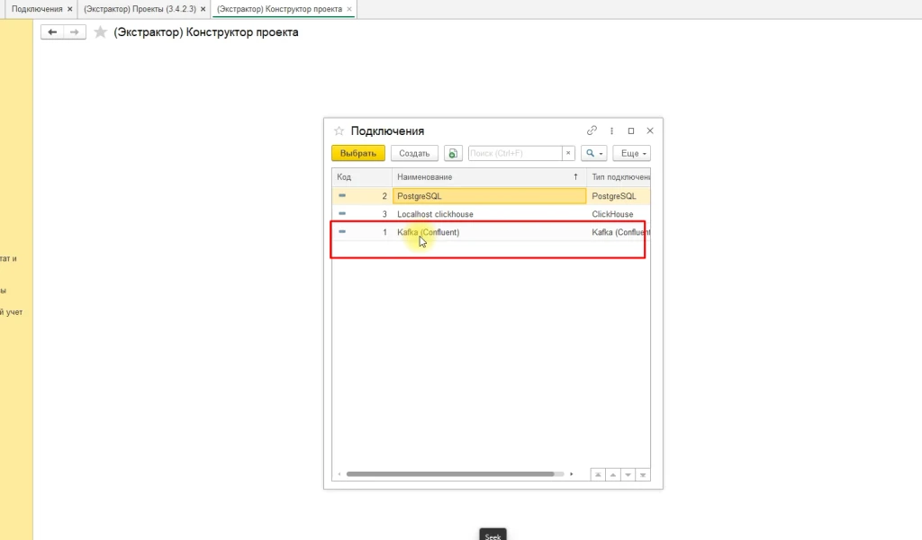Add Подключения dialog to favorites
Screen dimensions: 922x540
click(339, 130)
